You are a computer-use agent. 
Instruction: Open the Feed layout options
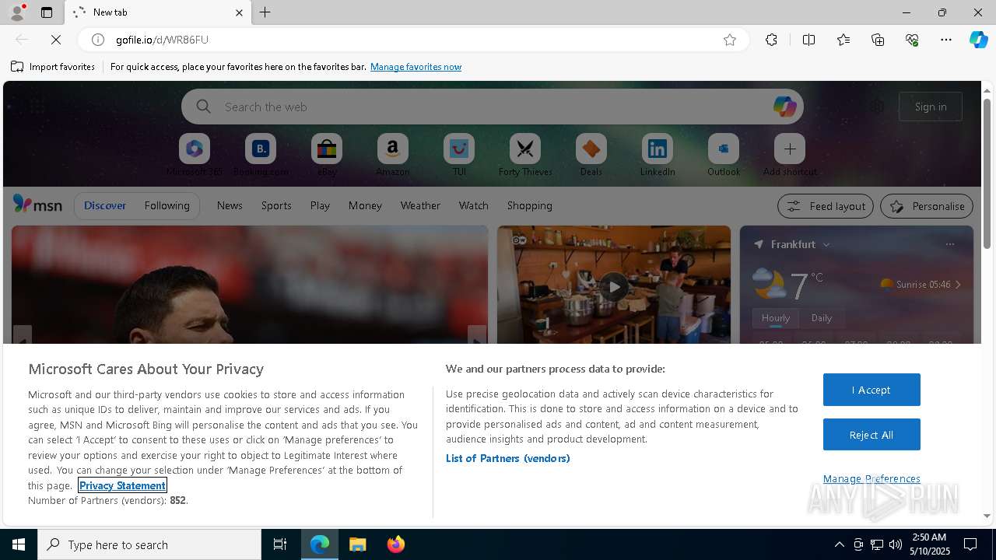(x=826, y=206)
